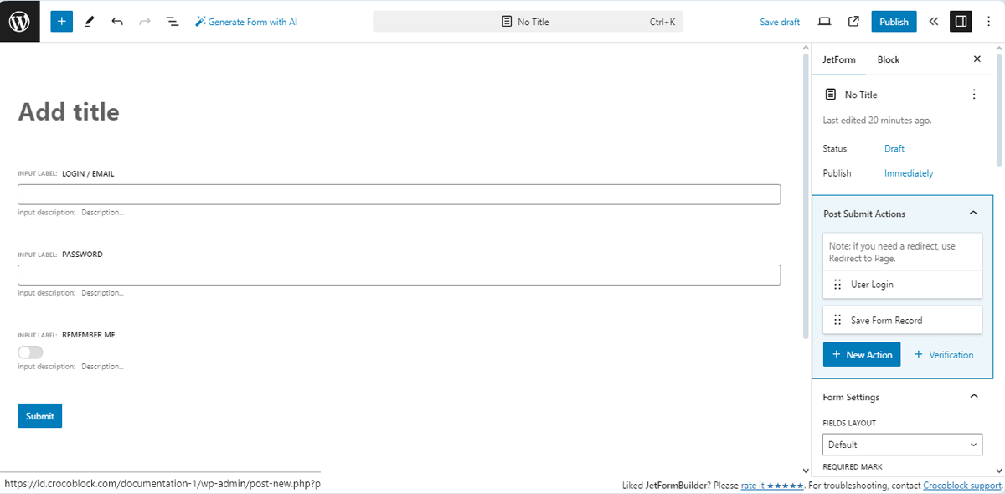Click the Save draft link
Image resolution: width=1005 pixels, height=494 pixels.
click(780, 21)
